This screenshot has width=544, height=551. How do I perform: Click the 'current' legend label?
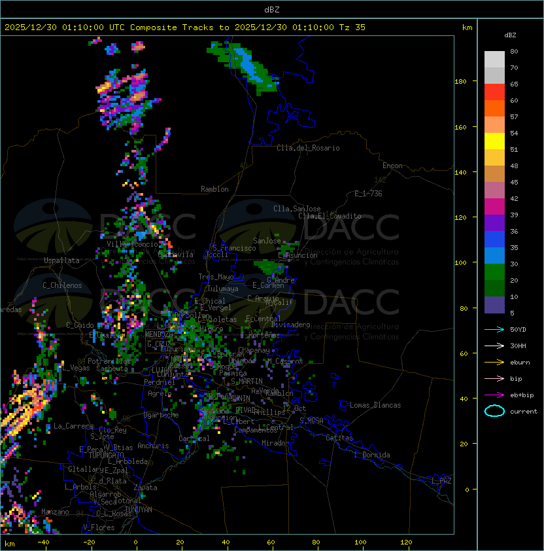(524, 411)
